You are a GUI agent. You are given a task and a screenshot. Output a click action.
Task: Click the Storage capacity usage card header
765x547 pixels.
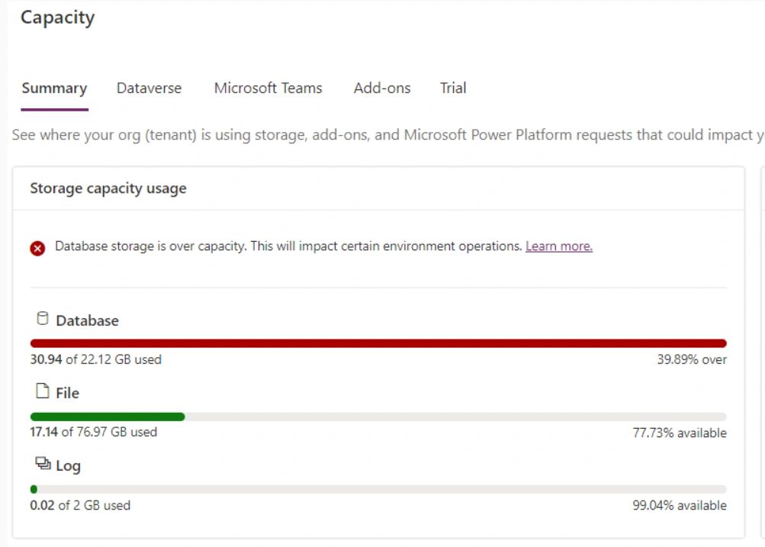pos(108,188)
